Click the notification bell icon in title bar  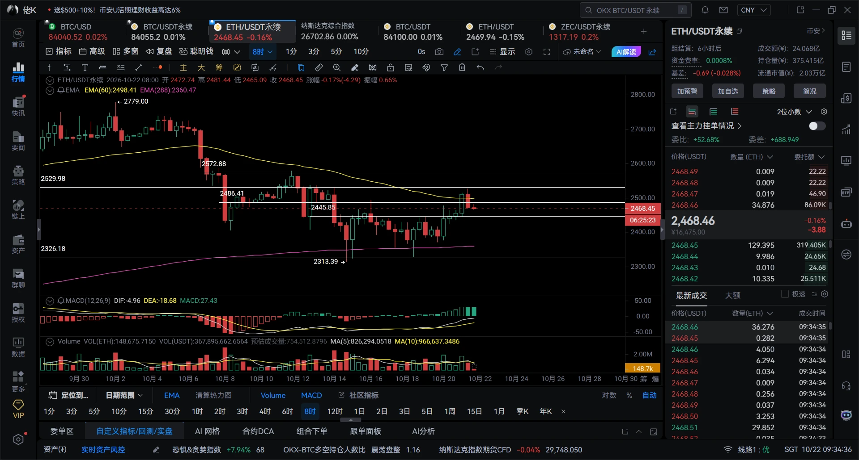click(x=705, y=10)
